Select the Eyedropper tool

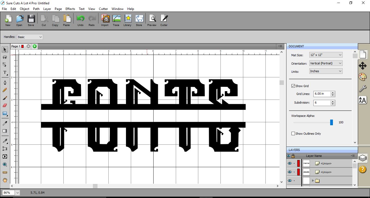pos(5,123)
